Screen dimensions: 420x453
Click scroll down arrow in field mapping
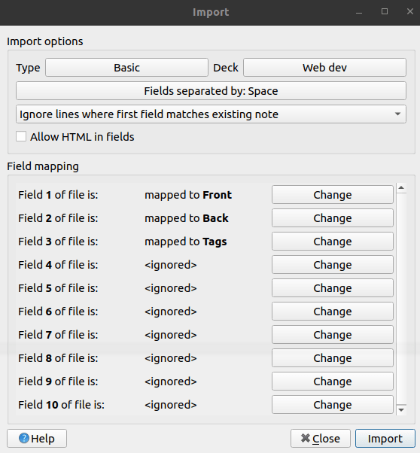tap(401, 410)
